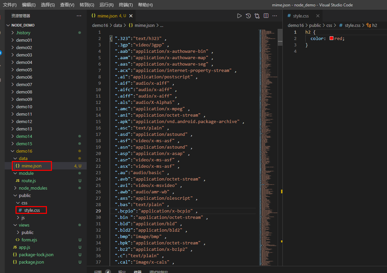This screenshot has height=273, width=387.
Task: Open the explorer panel's more actions ellipsis
Action: point(79,16)
